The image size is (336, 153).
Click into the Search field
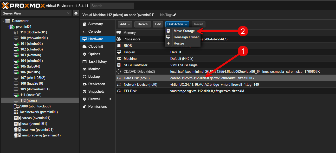pyautogui.click(x=112, y=6)
